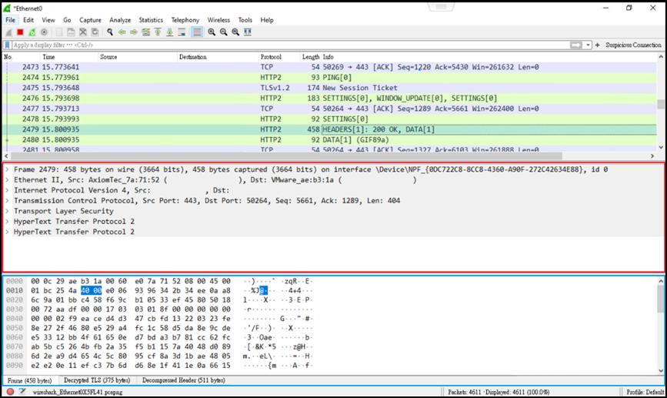The height and width of the screenshot is (398, 667).
Task: Save this capture file
Action: (71, 32)
